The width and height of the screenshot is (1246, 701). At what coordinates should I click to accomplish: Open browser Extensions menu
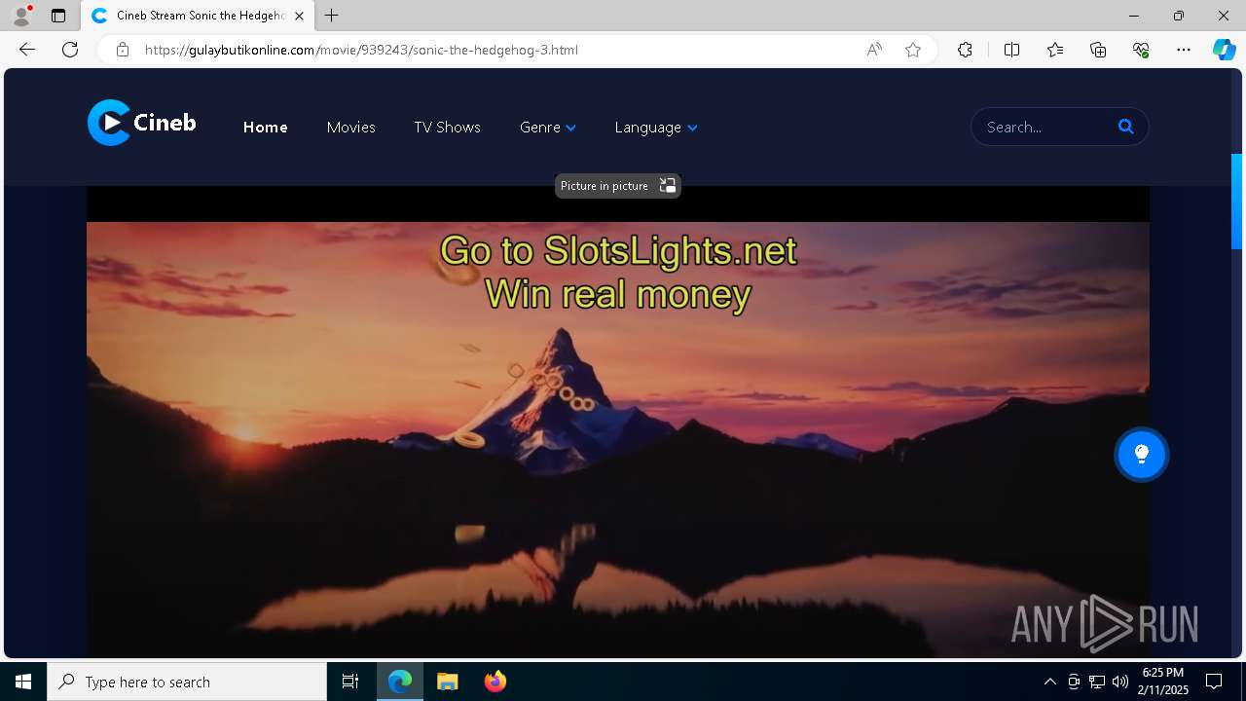click(x=965, y=50)
